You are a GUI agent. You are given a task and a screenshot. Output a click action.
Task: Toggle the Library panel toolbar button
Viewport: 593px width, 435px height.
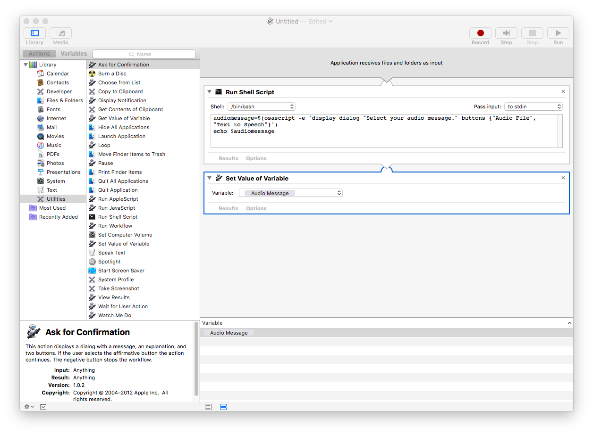[34, 33]
